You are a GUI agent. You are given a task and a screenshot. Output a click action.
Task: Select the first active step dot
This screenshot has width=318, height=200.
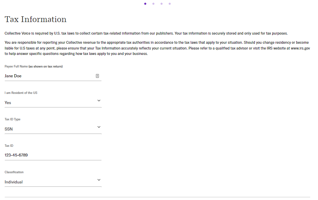tap(145, 4)
